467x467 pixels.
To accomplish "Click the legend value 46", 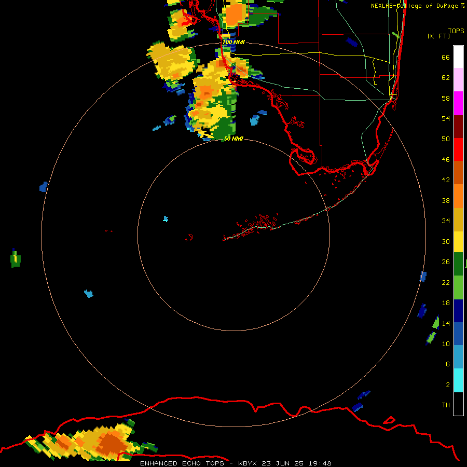I will tap(446, 159).
